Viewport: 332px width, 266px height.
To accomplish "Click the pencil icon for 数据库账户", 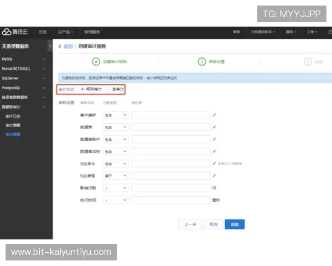I will [215, 140].
